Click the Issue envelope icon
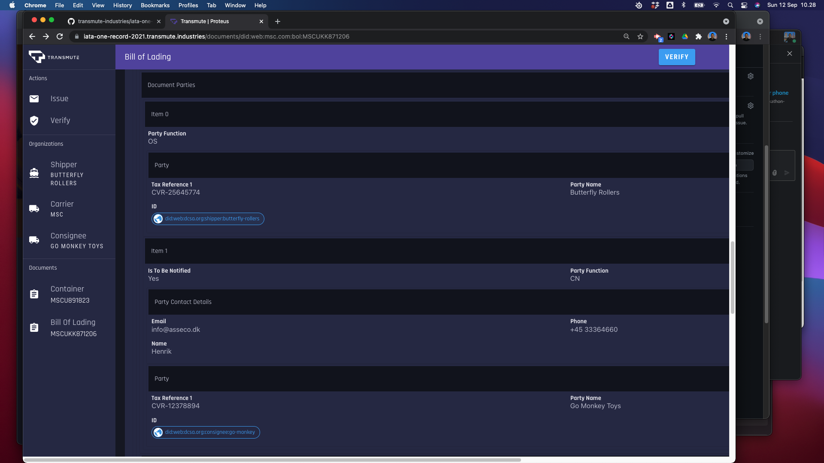Viewport: 824px width, 463px height. coord(34,99)
